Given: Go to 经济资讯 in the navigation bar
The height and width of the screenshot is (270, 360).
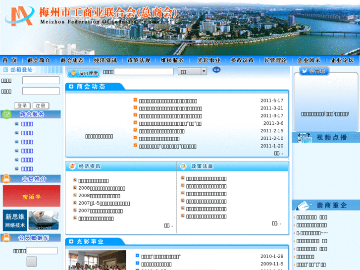Looking at the screenshot, I should pos(105,60).
